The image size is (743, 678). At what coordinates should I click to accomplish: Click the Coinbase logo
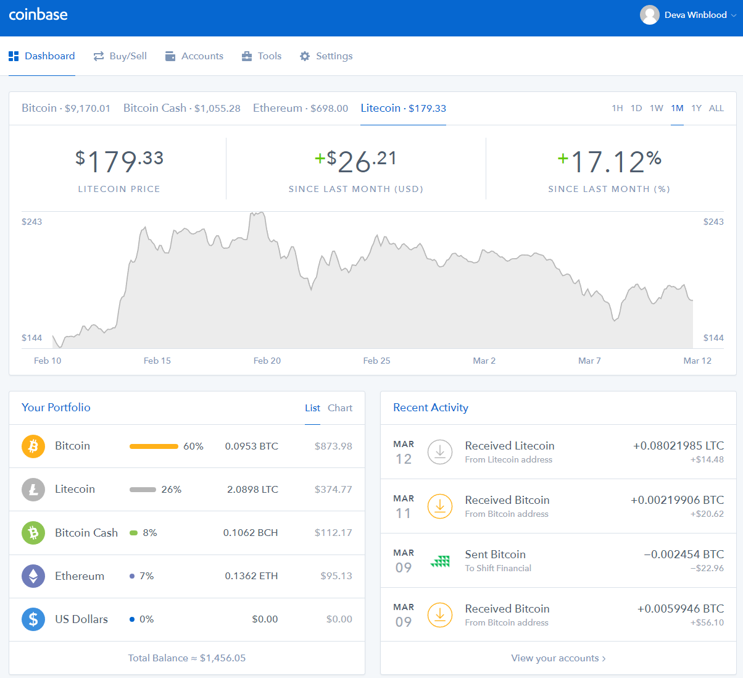(38, 15)
